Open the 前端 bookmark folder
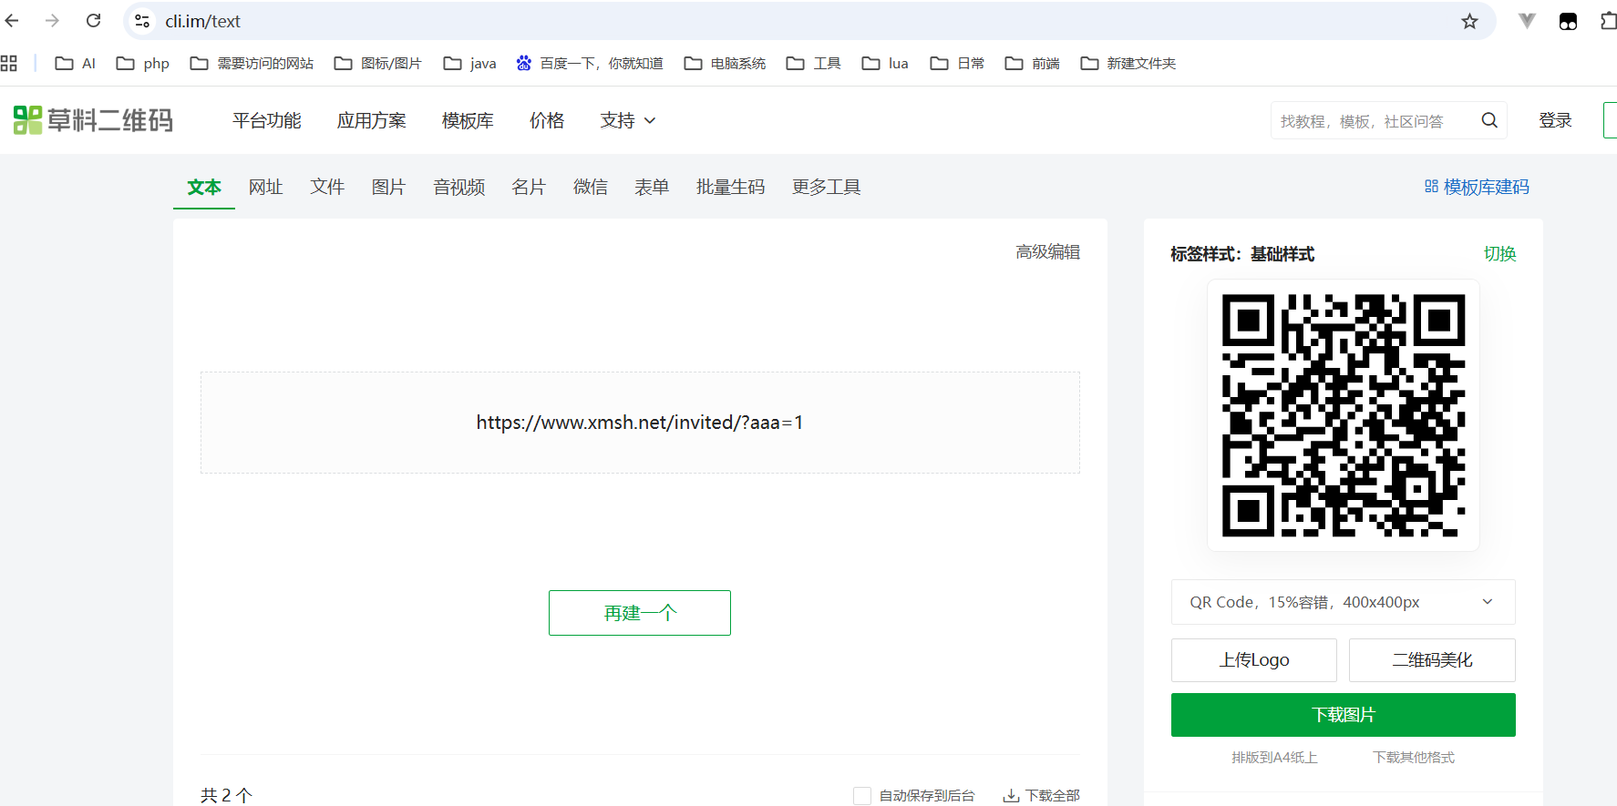This screenshot has width=1617, height=806. pos(1032,63)
